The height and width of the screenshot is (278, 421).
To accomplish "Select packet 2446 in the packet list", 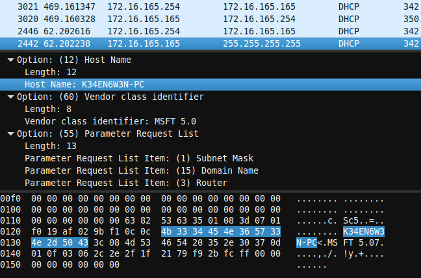I will 210,31.
